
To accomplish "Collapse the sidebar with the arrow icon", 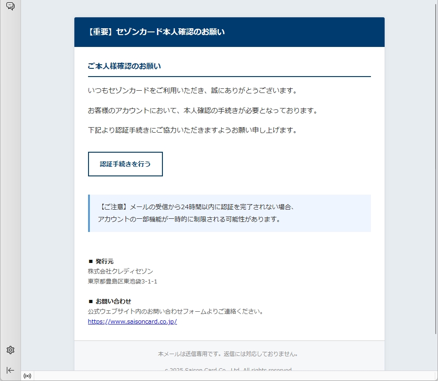I will click(10, 370).
